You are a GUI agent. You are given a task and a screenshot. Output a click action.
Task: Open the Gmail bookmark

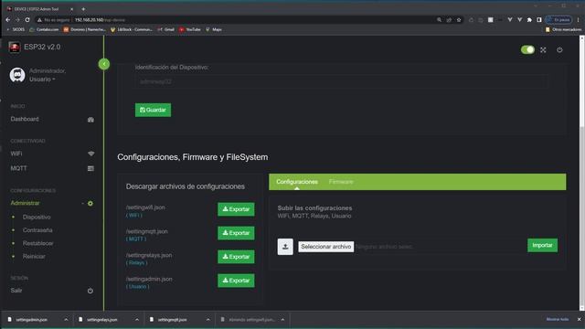[x=166, y=29]
